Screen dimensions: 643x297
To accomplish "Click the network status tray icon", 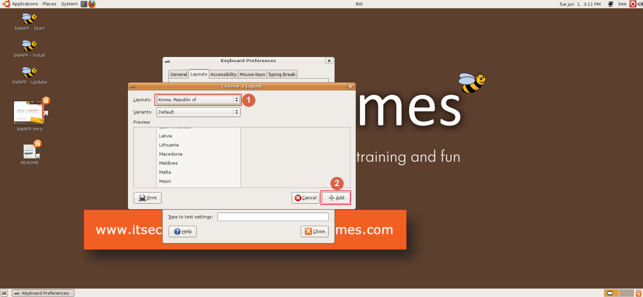I will pyautogui.click(x=611, y=4).
